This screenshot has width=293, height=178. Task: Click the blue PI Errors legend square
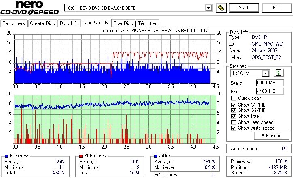pyautogui.click(x=6, y=156)
